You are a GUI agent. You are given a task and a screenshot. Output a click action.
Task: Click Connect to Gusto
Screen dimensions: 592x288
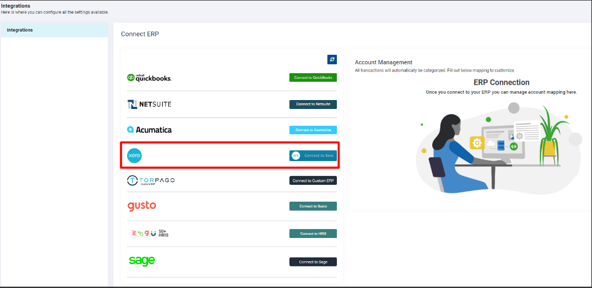[x=313, y=206]
